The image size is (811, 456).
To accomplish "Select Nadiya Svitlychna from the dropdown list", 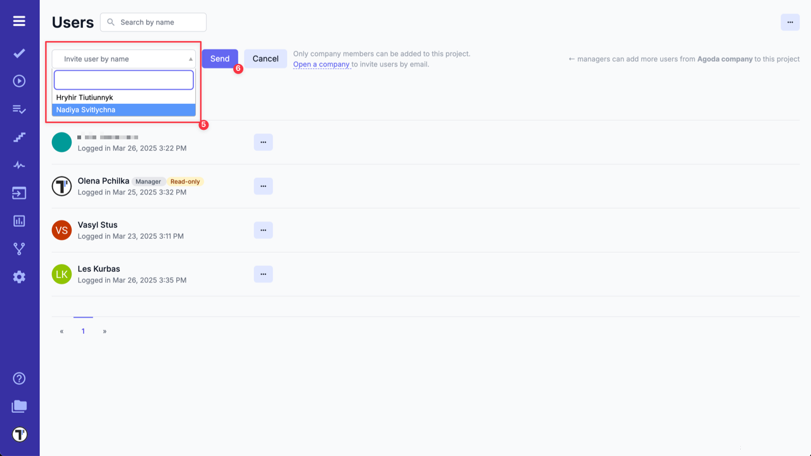I will [x=86, y=110].
